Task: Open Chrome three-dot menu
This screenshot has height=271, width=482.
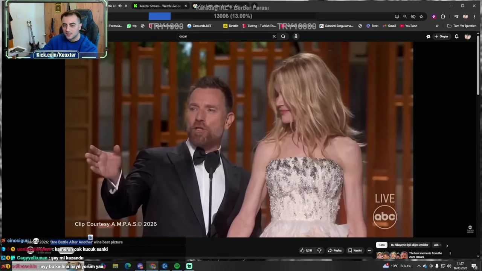Action: 474,17
